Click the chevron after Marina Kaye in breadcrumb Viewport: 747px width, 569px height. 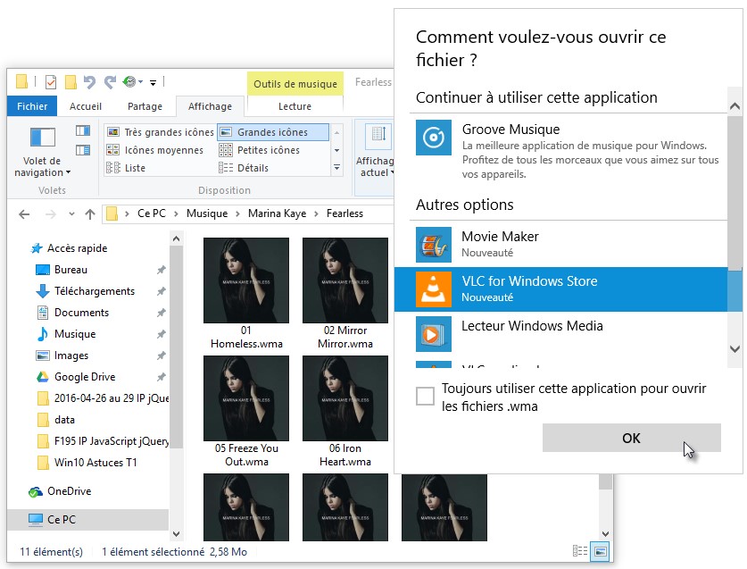(316, 214)
